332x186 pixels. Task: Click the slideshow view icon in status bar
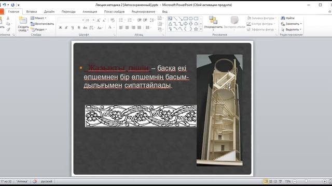click(280, 181)
